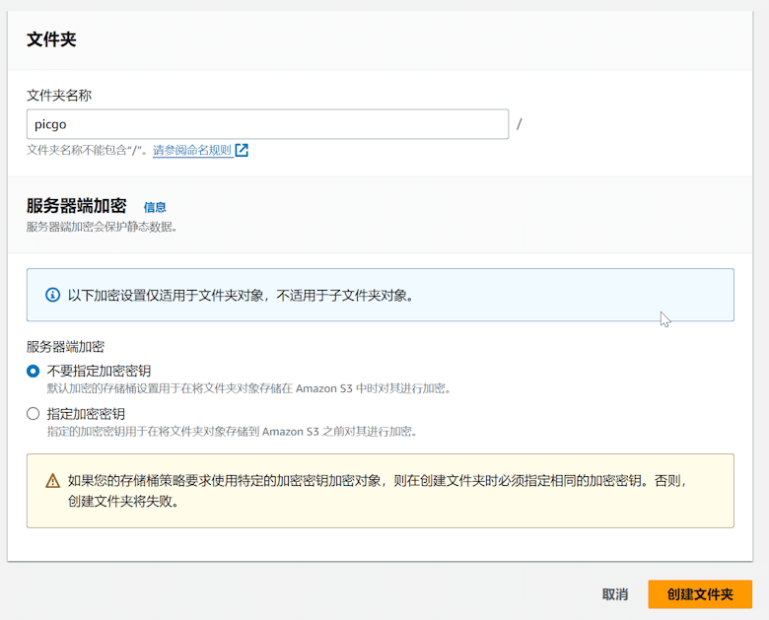The image size is (769, 620).
Task: Select the 不要指定加密密钥 radio button
Action: [x=34, y=371]
